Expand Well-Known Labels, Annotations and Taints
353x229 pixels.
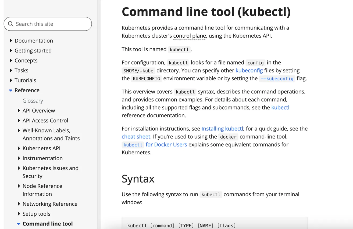click(19, 130)
